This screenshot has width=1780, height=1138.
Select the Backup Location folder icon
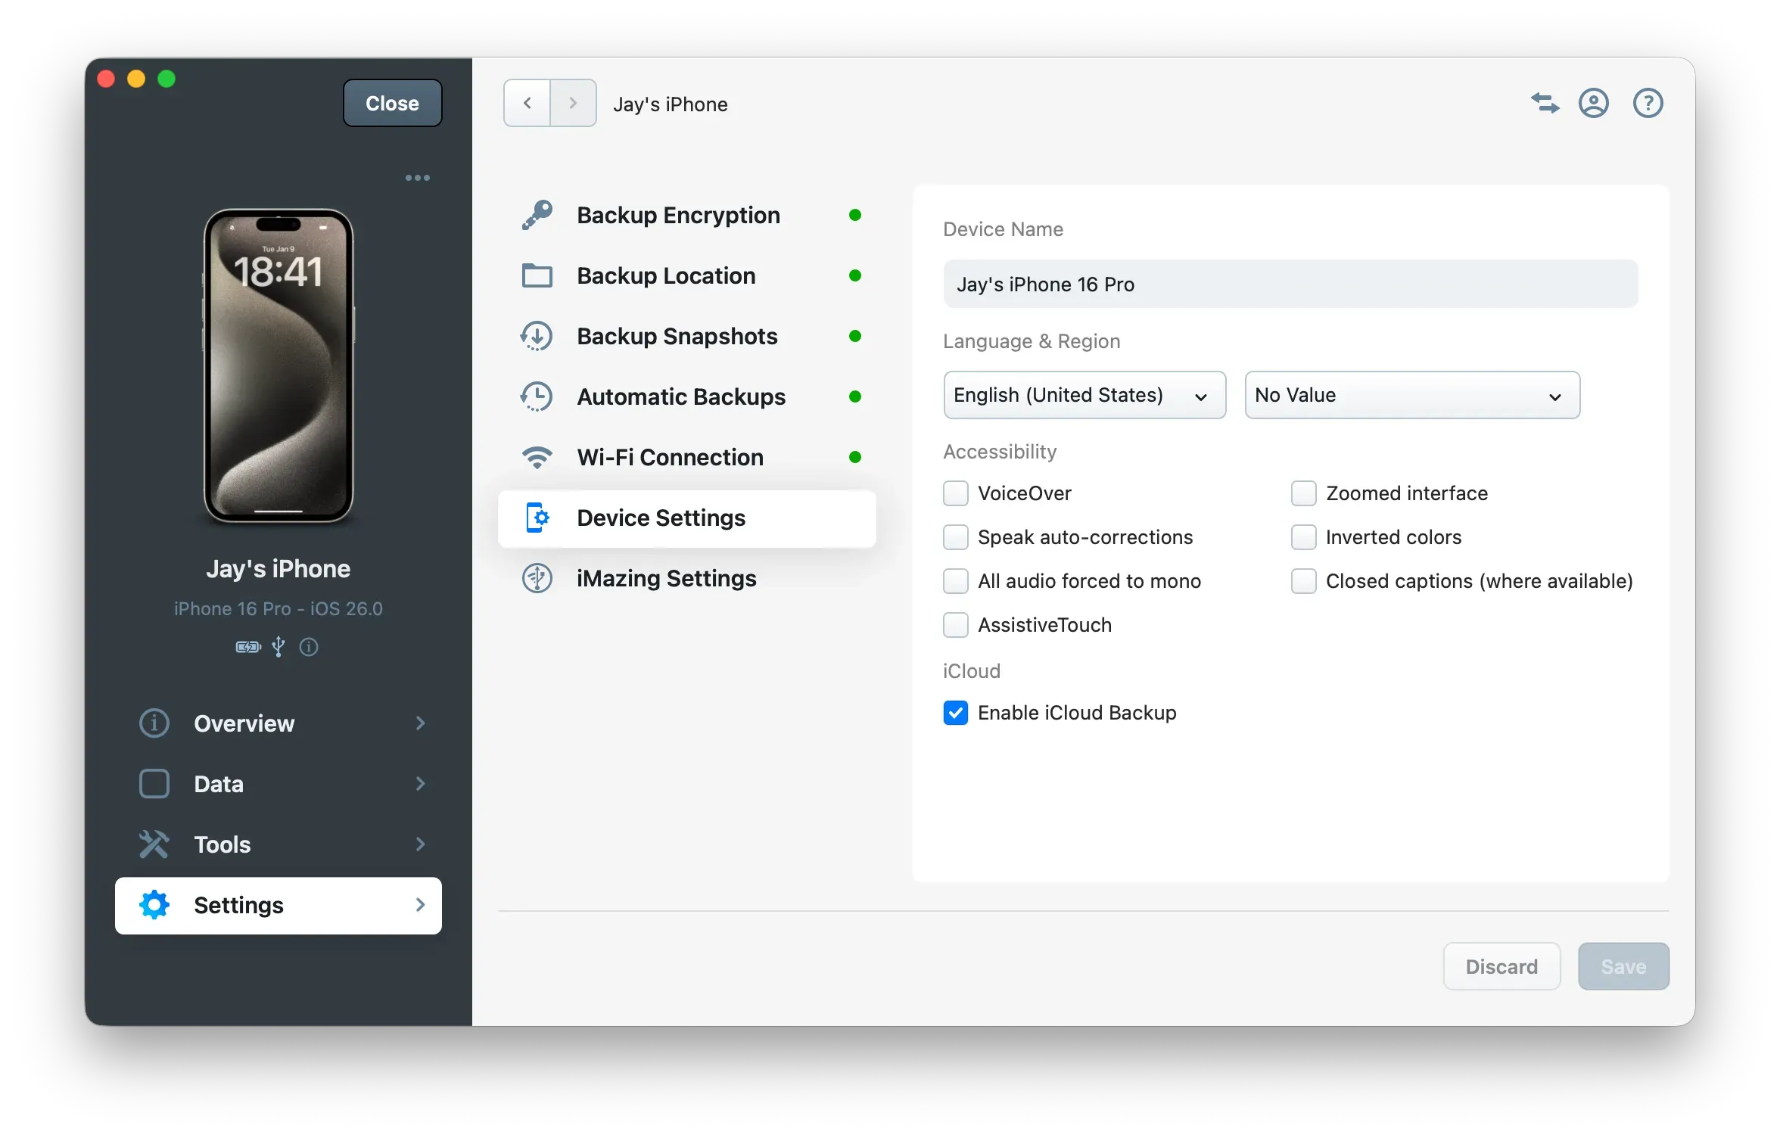(x=537, y=275)
